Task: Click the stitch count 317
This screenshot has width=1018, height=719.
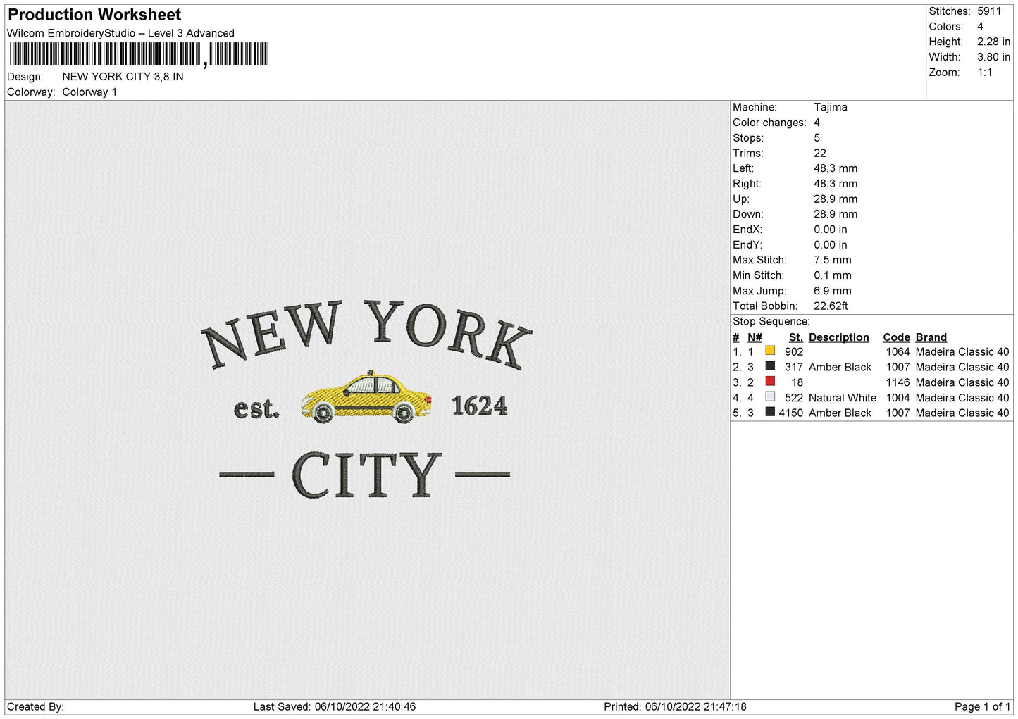Action: [794, 368]
